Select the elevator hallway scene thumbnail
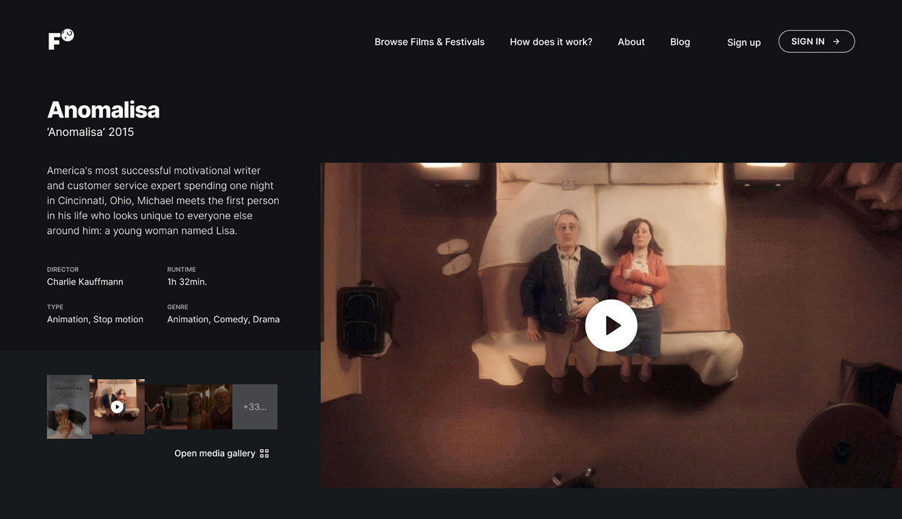 tap(165, 407)
